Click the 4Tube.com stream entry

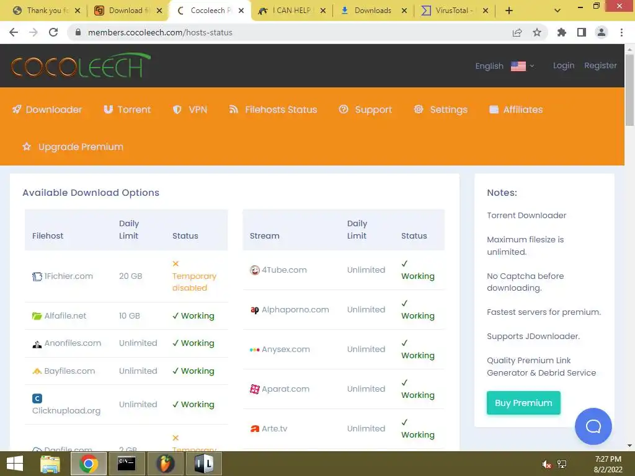278,270
